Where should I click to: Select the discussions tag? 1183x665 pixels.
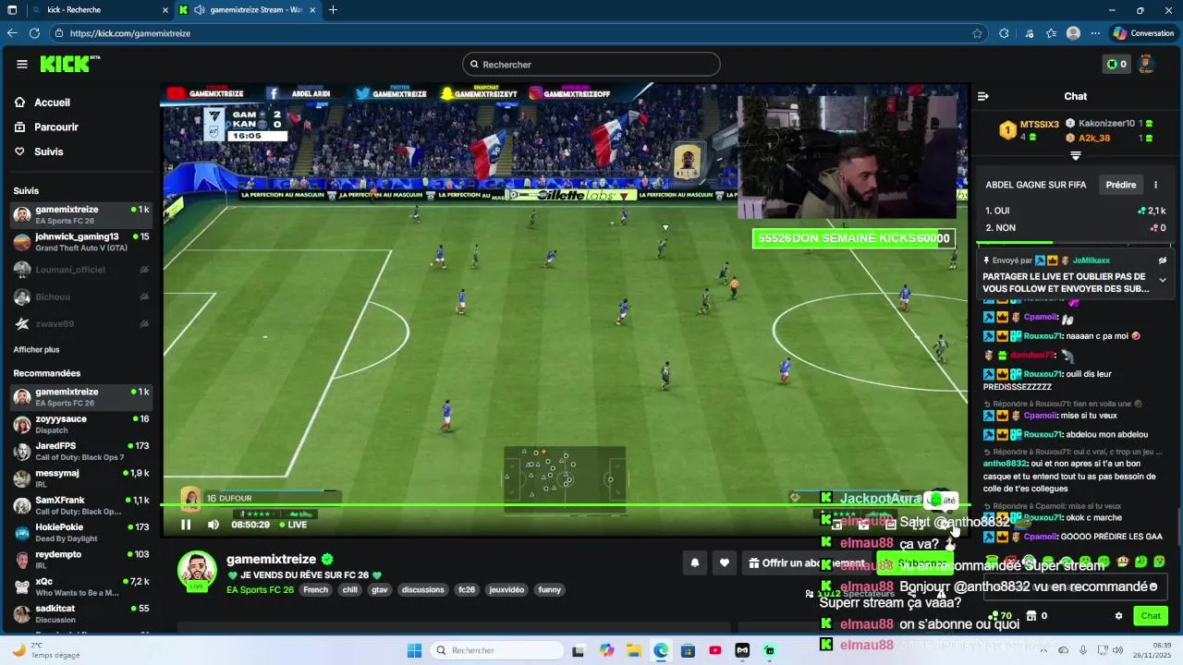click(x=422, y=590)
